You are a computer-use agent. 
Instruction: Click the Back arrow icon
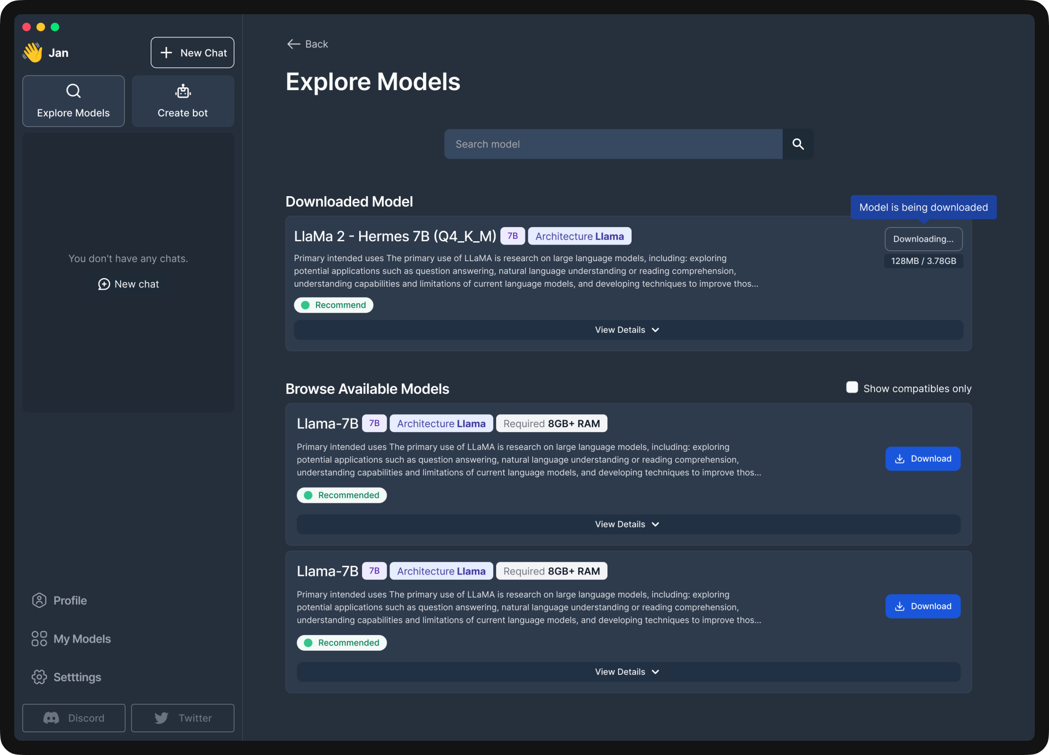(293, 44)
